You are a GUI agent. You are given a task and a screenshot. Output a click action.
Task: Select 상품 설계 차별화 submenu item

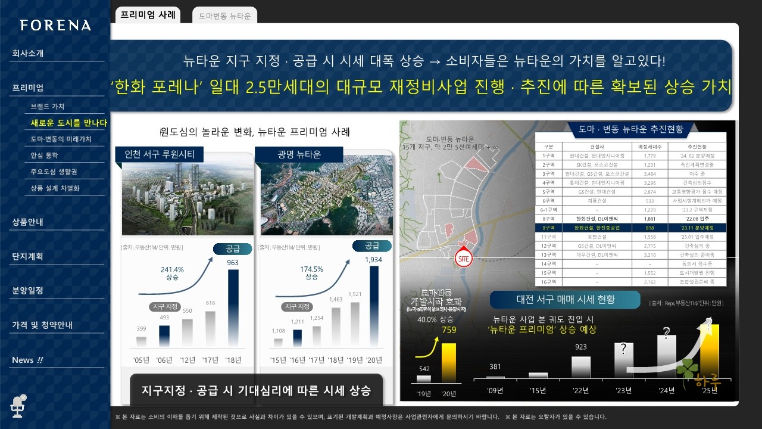point(55,188)
